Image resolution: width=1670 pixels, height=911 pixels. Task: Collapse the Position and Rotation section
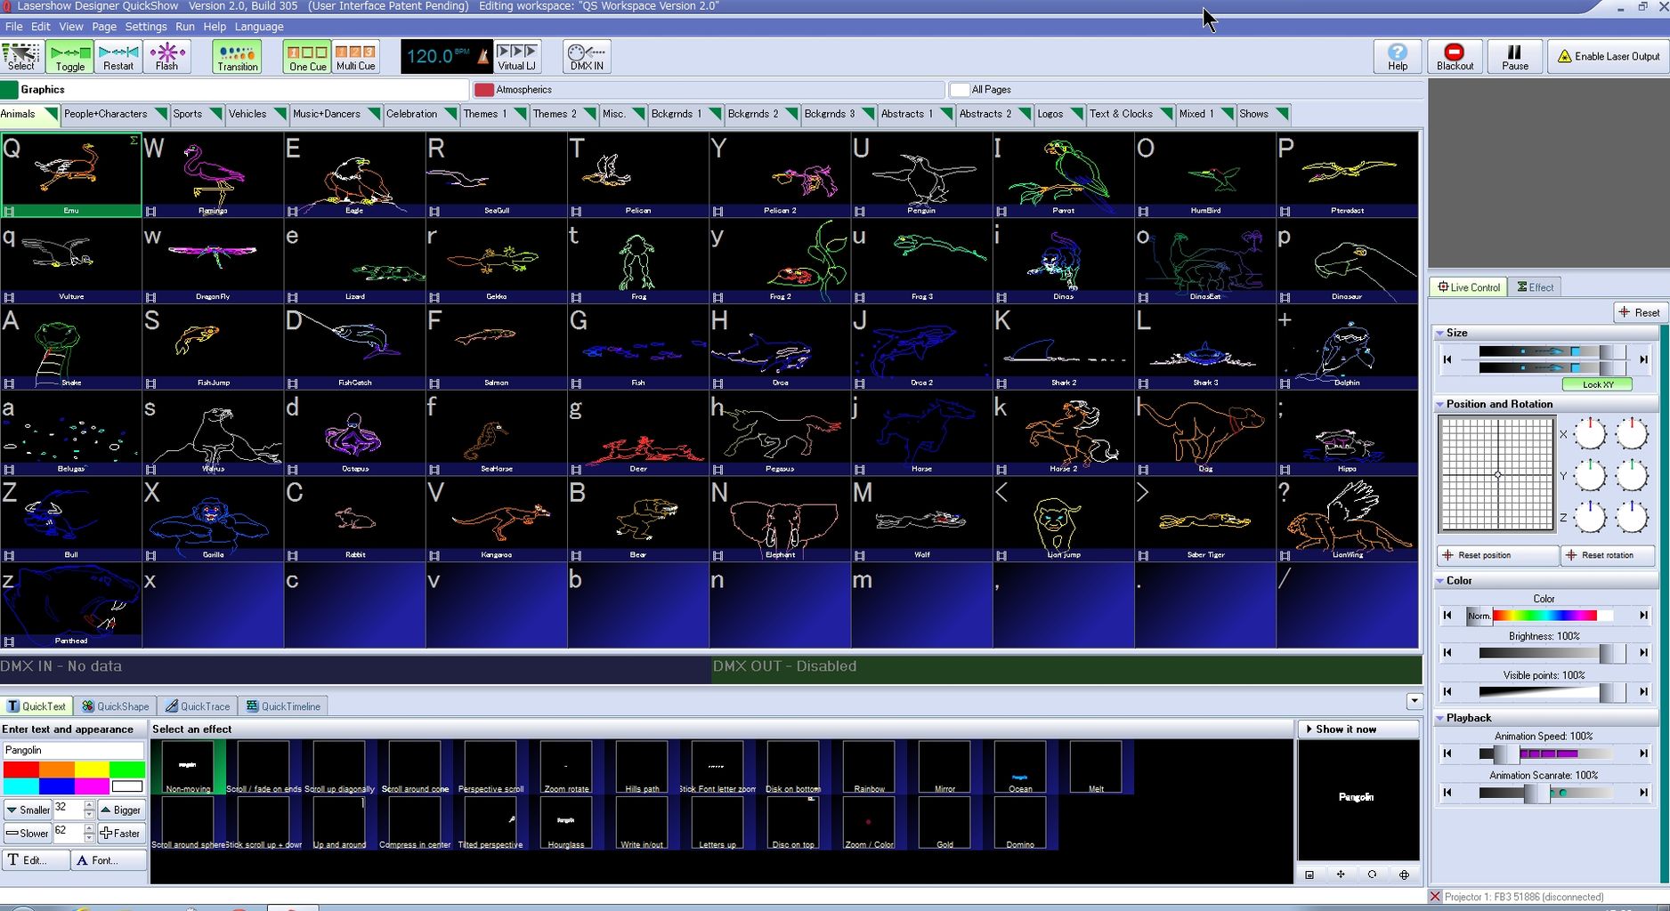1440,404
